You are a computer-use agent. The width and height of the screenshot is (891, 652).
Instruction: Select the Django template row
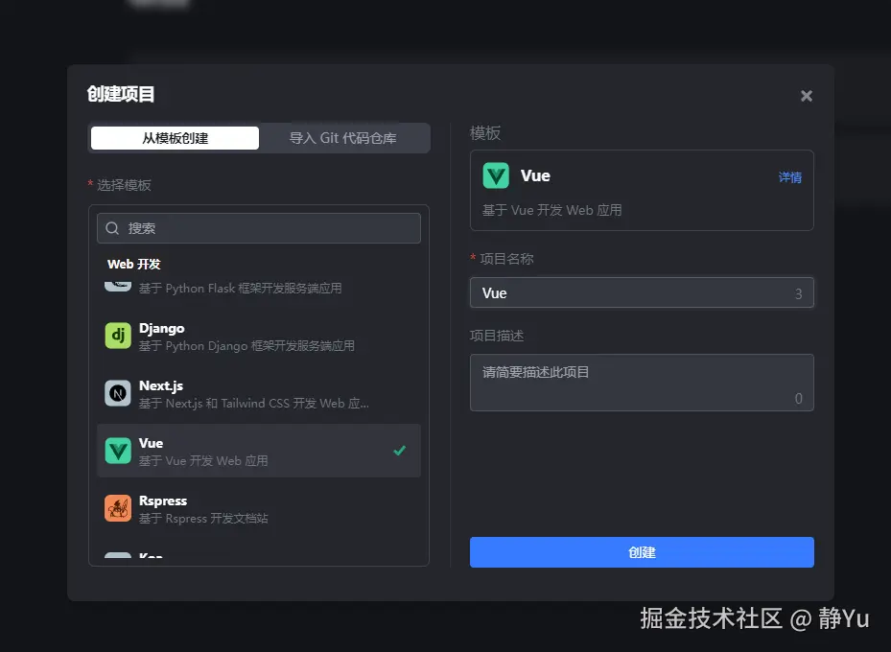(259, 336)
